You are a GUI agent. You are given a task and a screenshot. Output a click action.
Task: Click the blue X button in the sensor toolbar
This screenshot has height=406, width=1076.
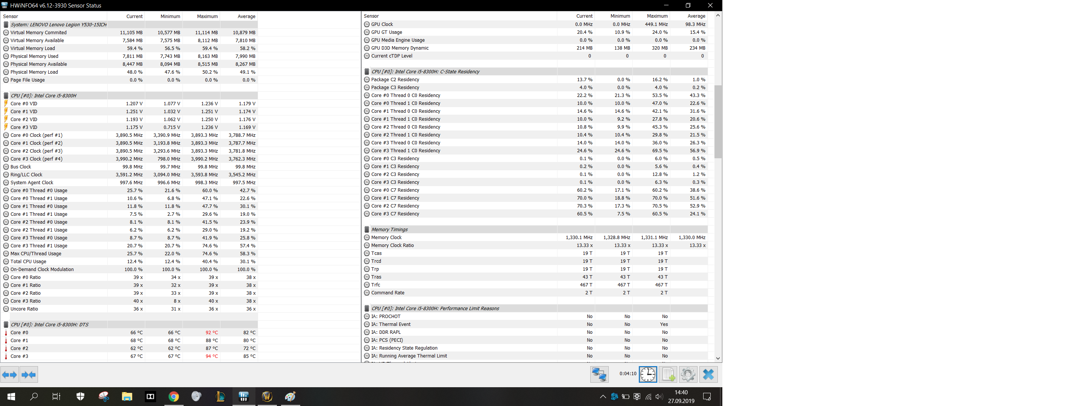pos(708,374)
